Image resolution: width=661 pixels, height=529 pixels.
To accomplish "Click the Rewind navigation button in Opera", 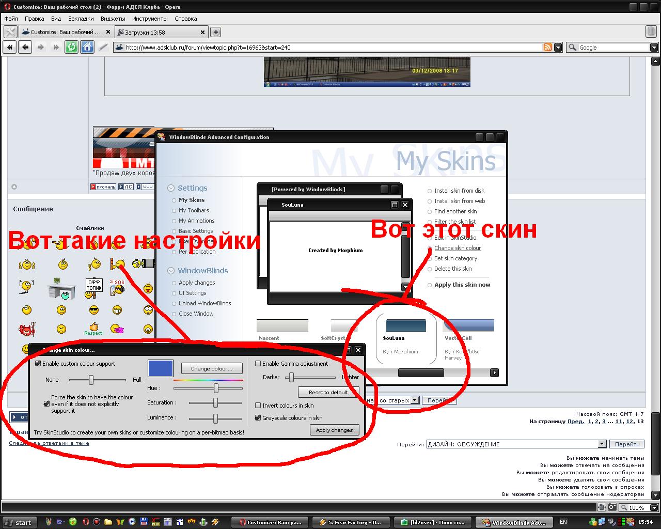I will point(9,47).
